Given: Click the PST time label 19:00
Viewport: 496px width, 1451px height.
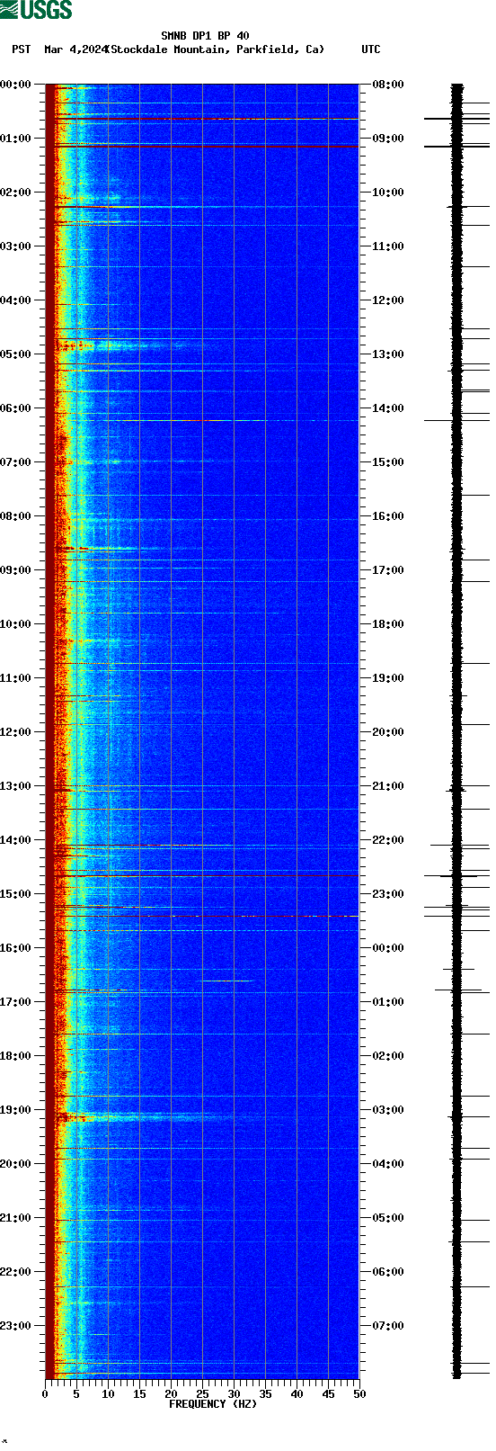Looking at the screenshot, I should tap(15, 1110).
